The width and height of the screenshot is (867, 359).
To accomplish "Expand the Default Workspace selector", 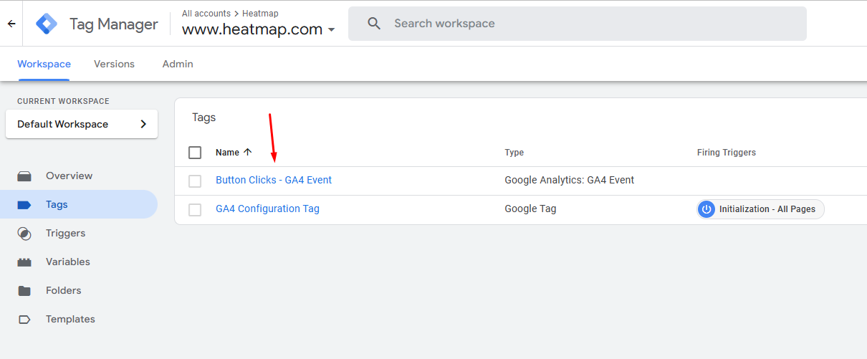I will (82, 124).
